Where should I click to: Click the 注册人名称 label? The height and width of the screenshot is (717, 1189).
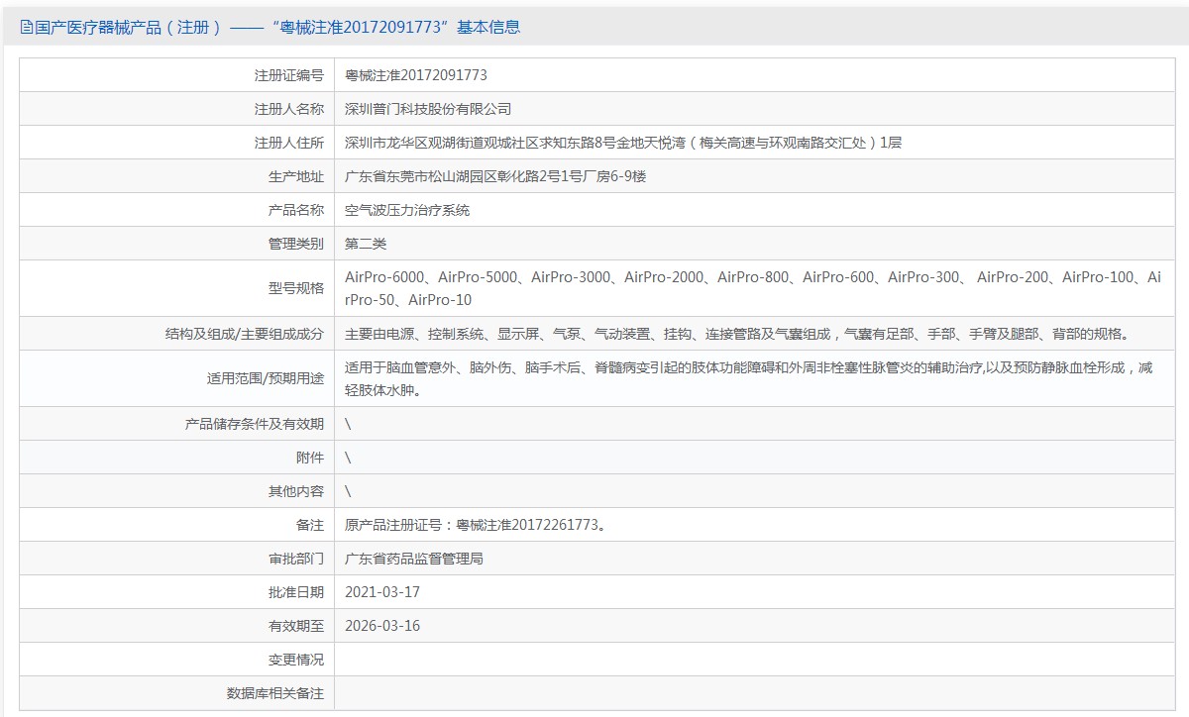(288, 109)
